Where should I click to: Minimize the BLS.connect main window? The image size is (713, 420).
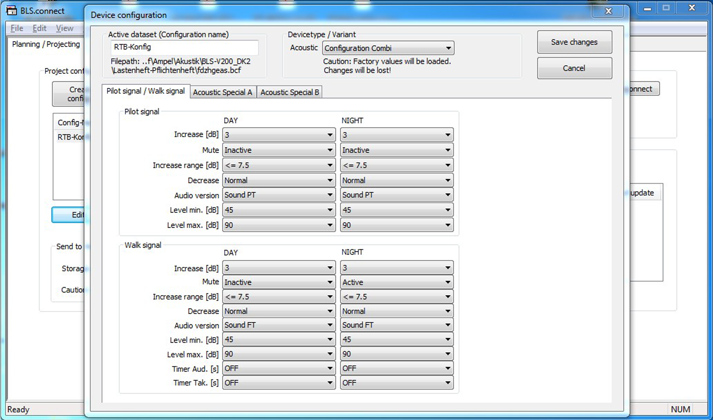(x=647, y=8)
